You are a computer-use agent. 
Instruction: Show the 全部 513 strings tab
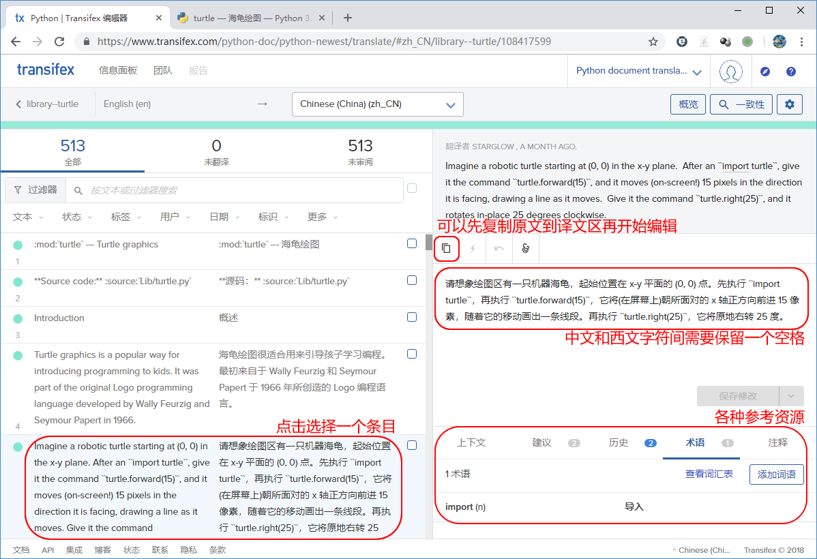72,151
